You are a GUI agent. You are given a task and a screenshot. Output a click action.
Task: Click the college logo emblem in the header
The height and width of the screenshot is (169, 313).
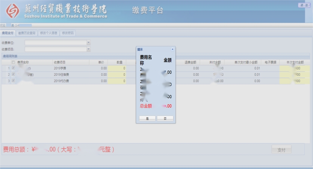(13, 11)
